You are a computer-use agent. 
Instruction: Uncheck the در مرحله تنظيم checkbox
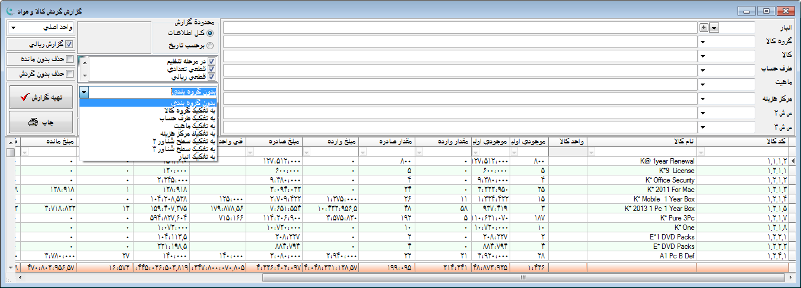pyautogui.click(x=211, y=62)
